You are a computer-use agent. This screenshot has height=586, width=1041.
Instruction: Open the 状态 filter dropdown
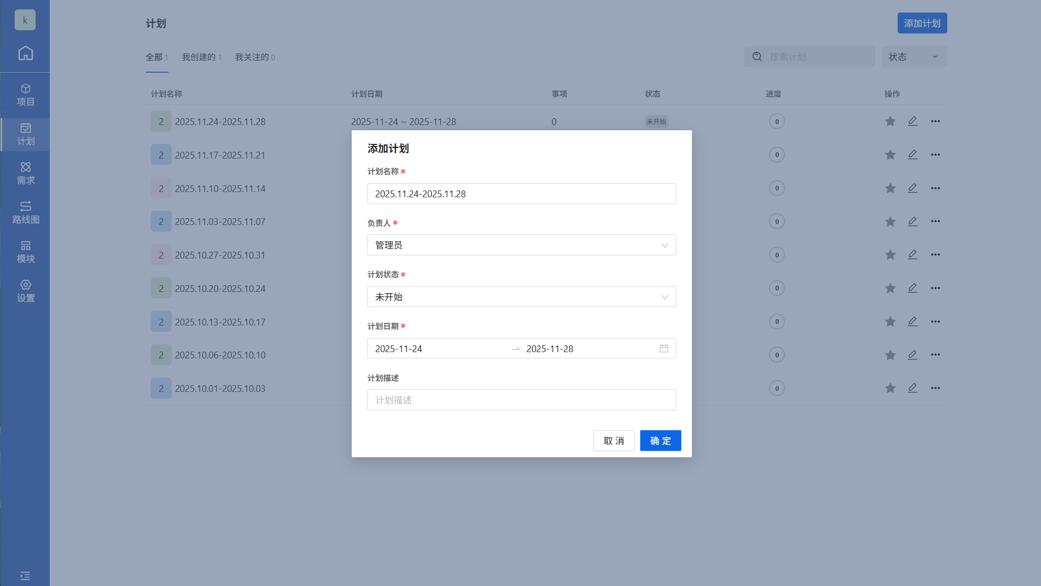click(x=914, y=57)
